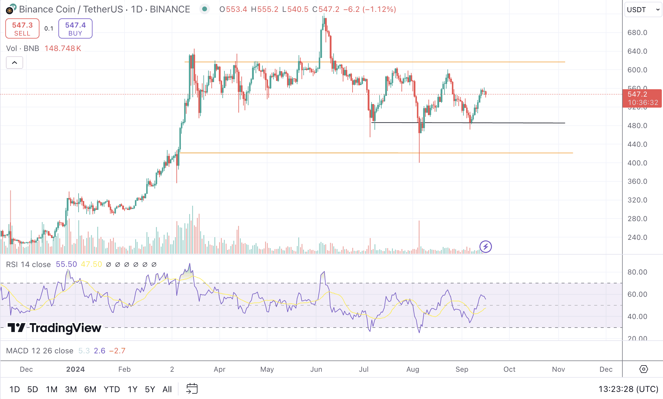
Task: Select the 6M time range
Action: tap(90, 389)
